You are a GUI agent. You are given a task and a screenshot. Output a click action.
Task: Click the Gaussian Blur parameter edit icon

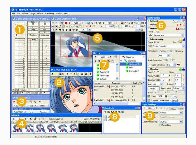tap(109, 86)
